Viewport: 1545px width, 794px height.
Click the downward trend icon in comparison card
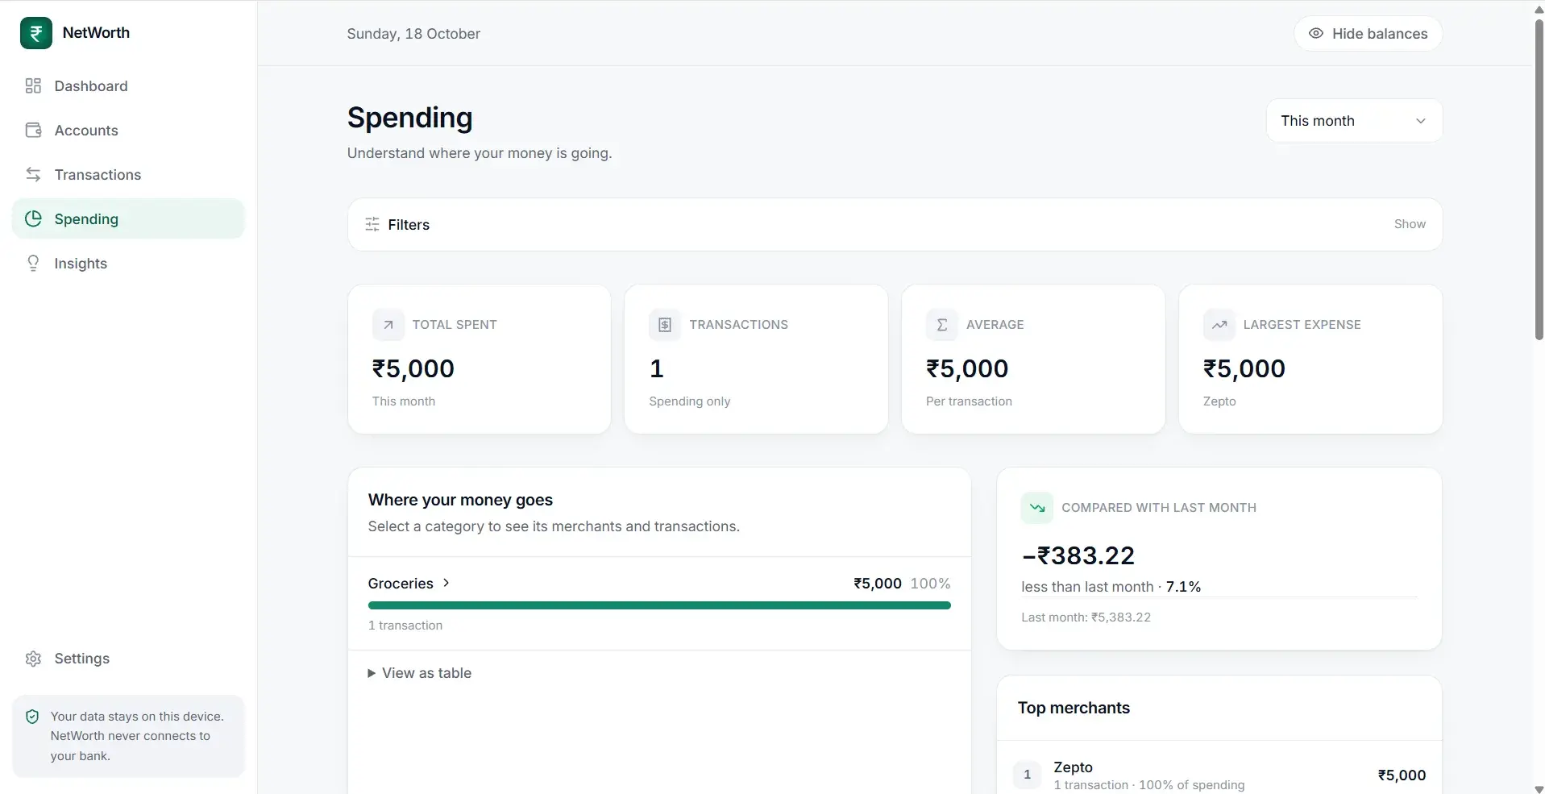click(x=1037, y=508)
